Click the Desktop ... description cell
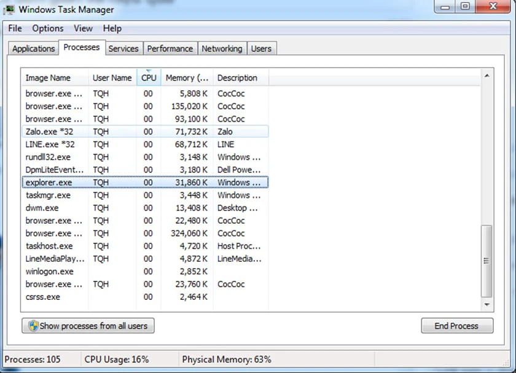 pos(237,208)
